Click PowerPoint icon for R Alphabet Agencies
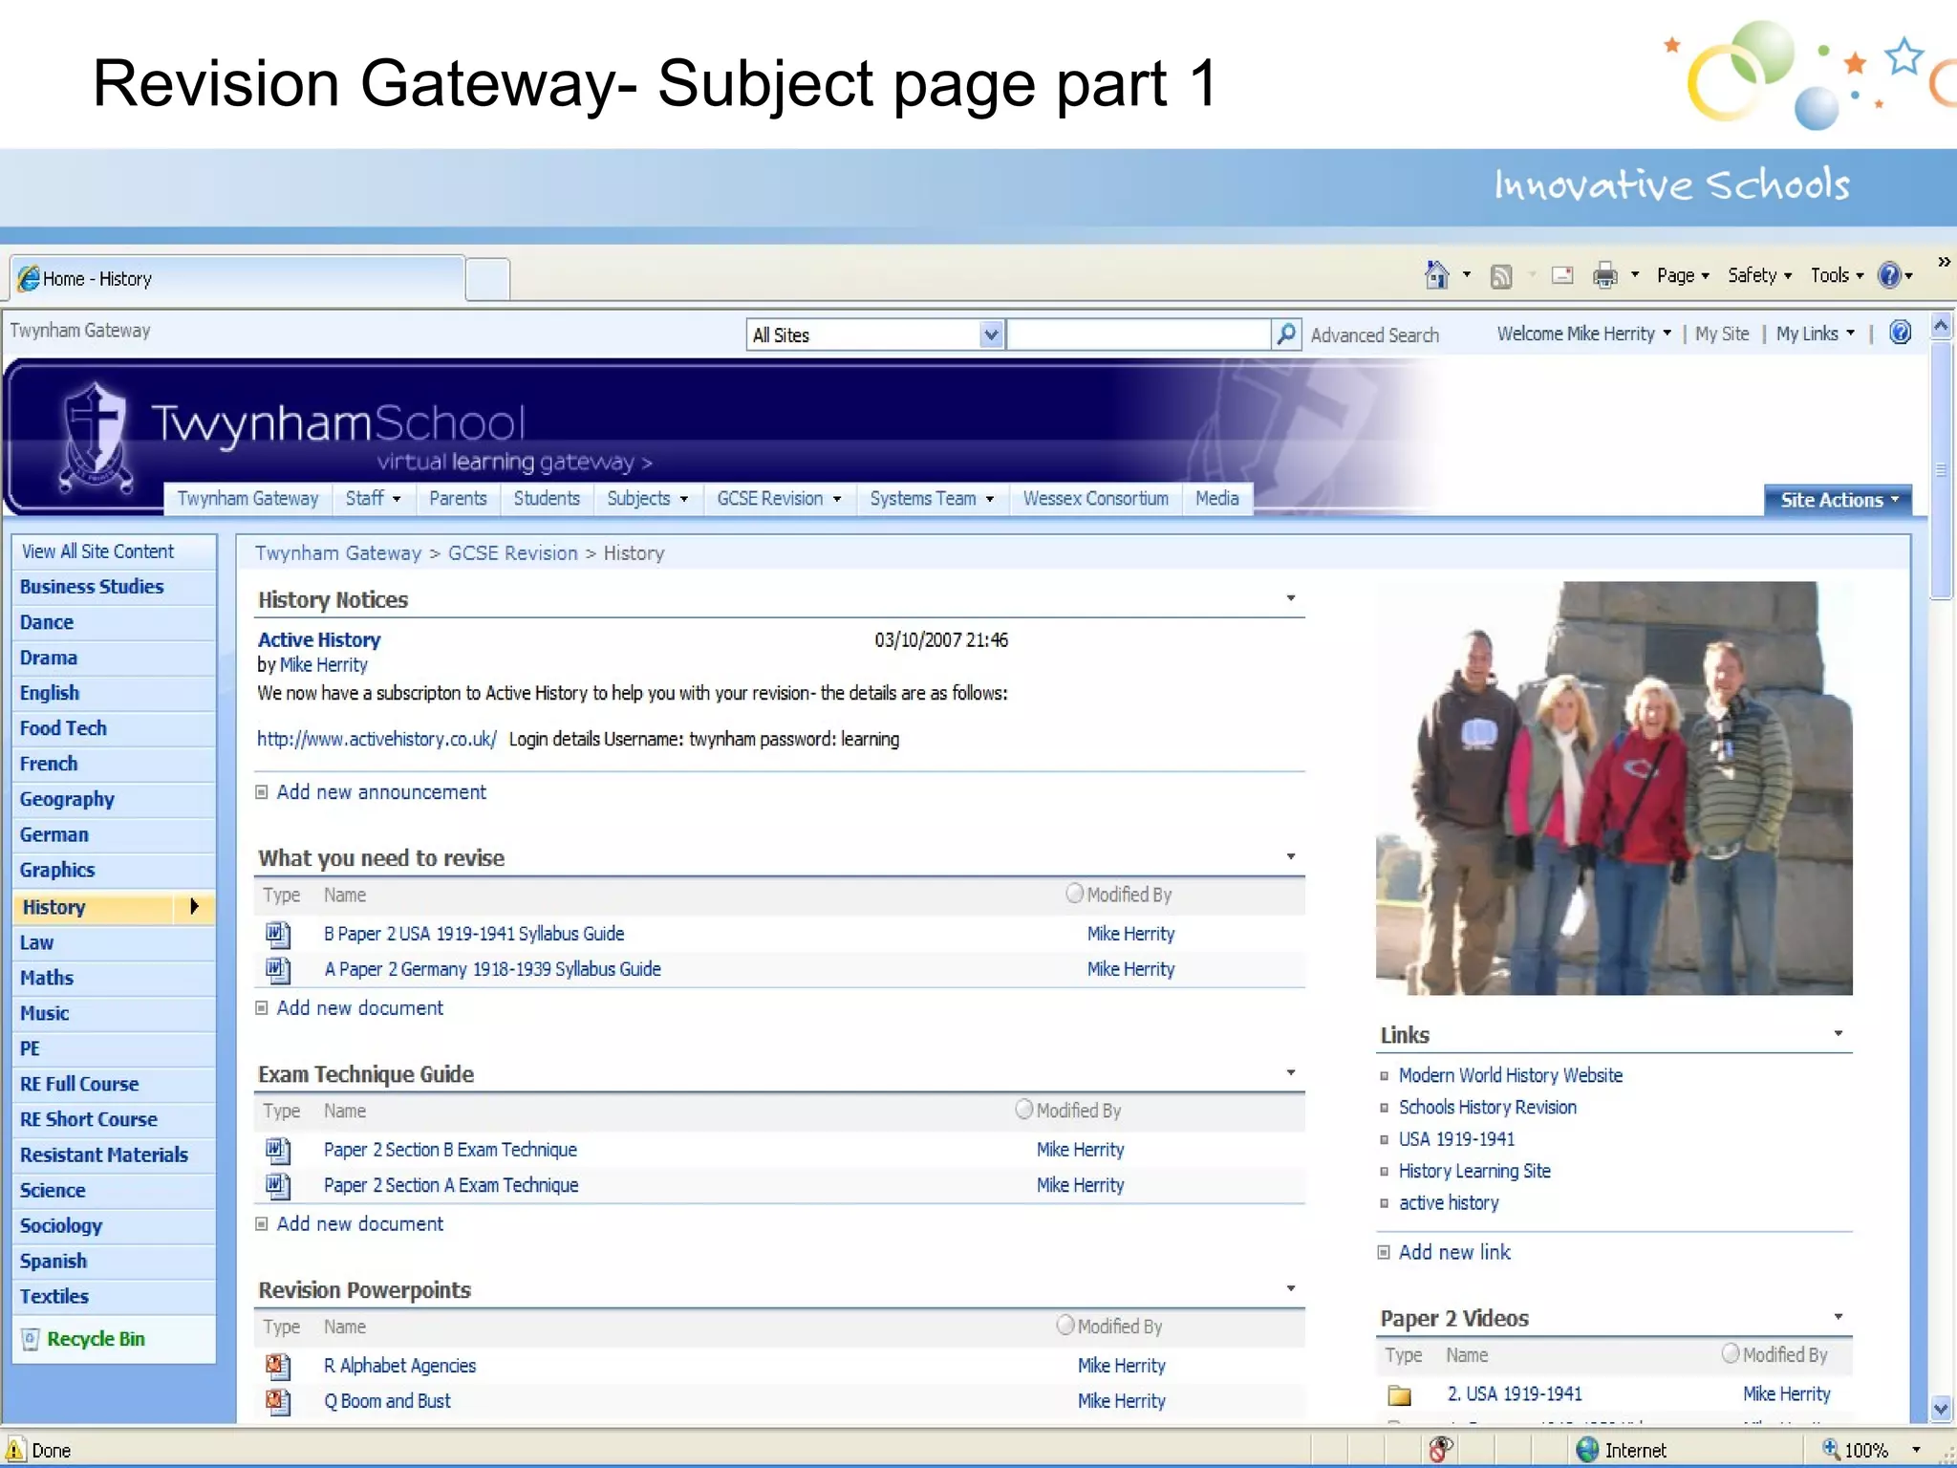Image resolution: width=1957 pixels, height=1468 pixels. 277,1366
